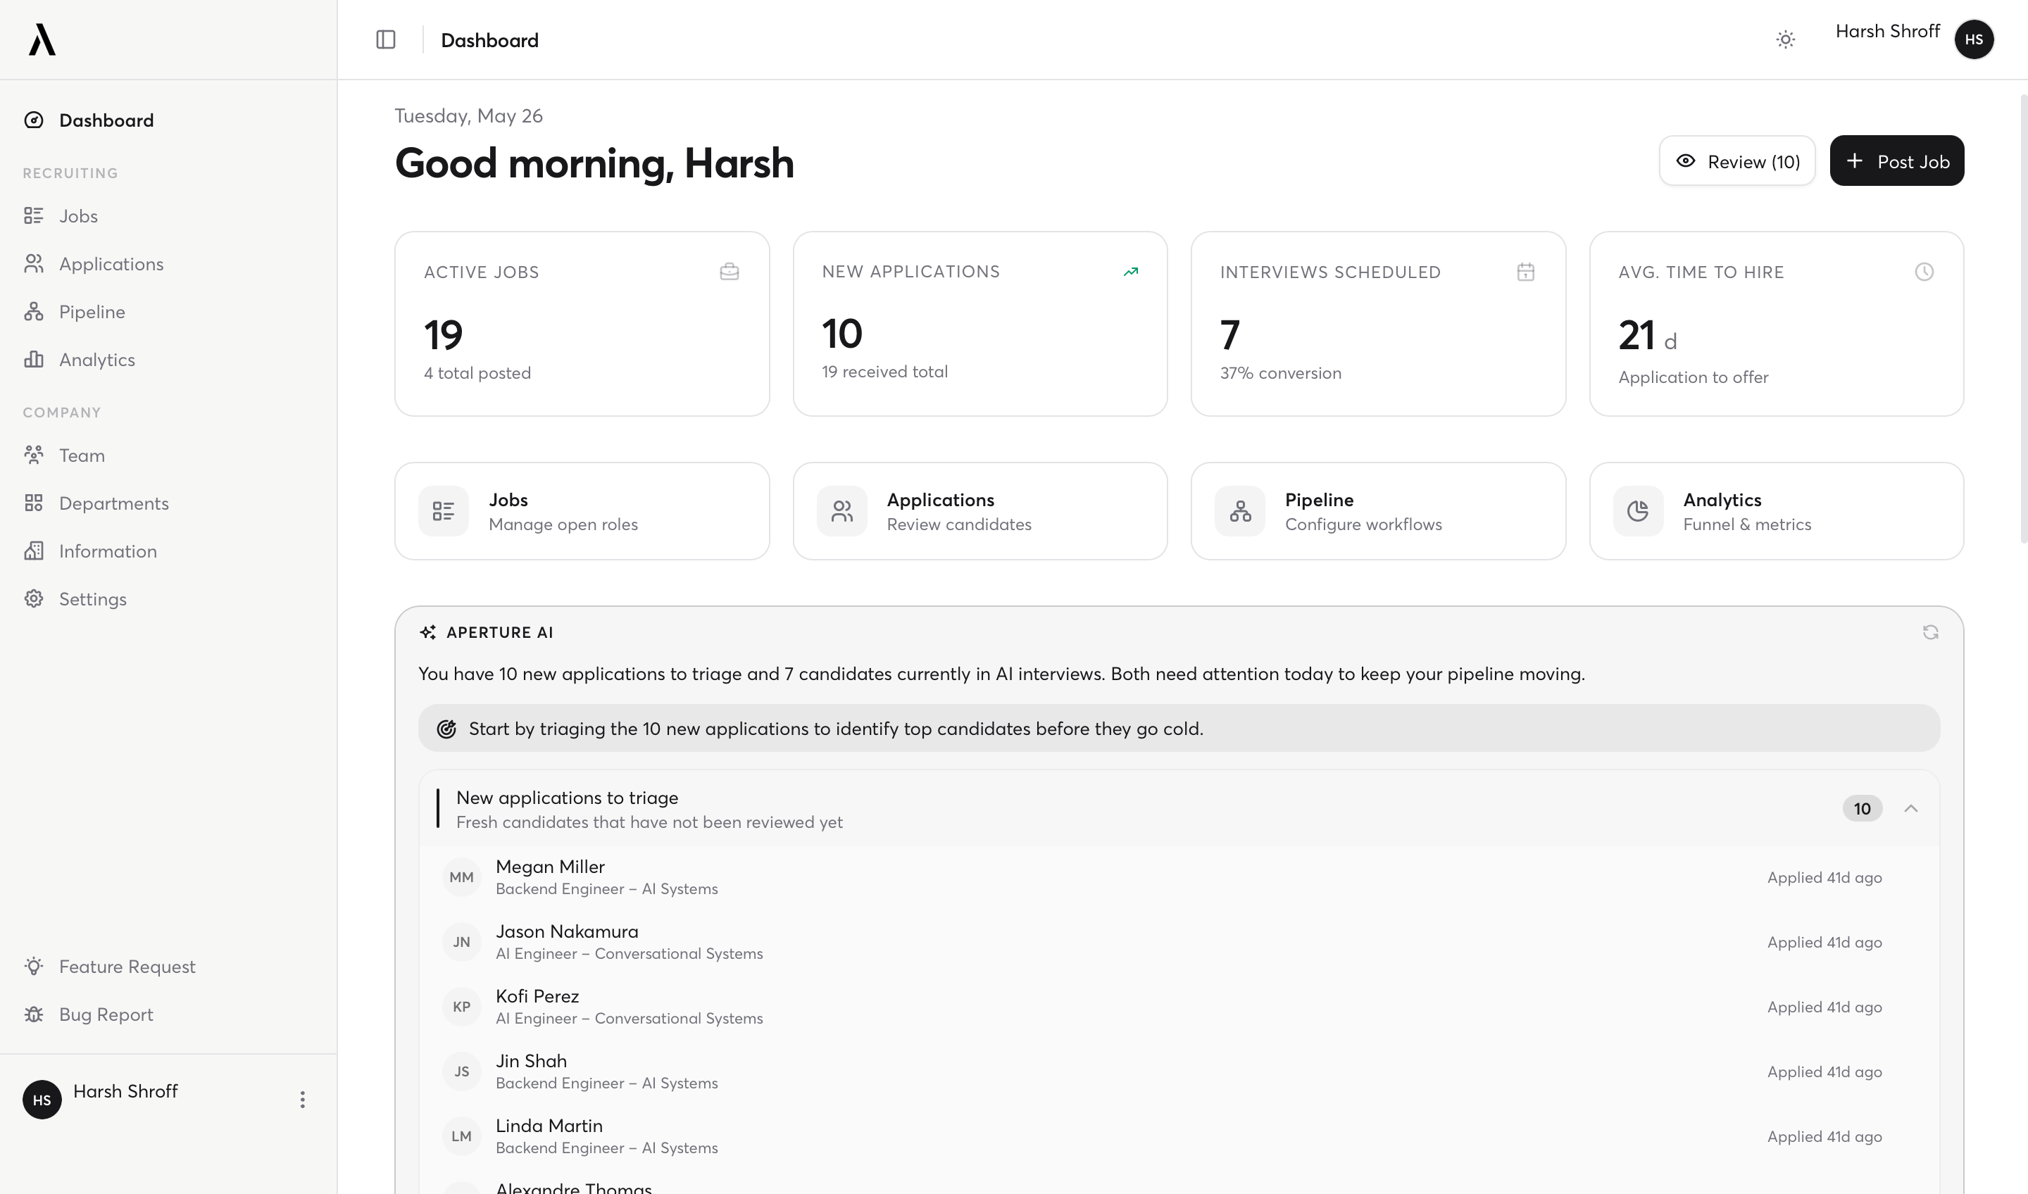Image resolution: width=2028 pixels, height=1194 pixels.
Task: Click the 10 count badge in the triage header
Action: pyautogui.click(x=1863, y=809)
